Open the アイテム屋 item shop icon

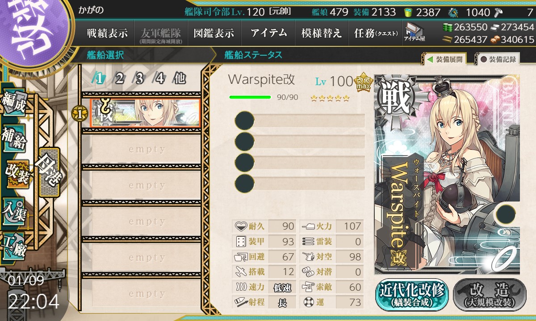[414, 32]
